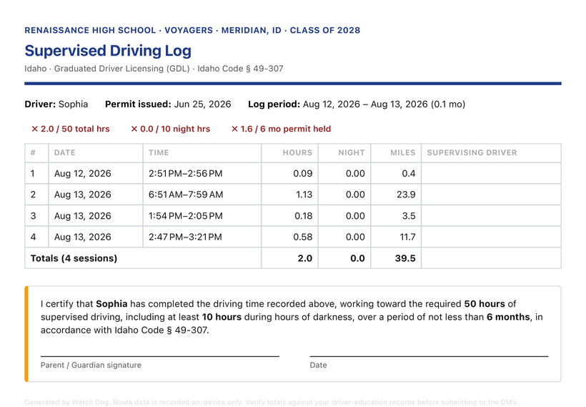
Task: Click the 39.5 total miles value
Action: [405, 258]
